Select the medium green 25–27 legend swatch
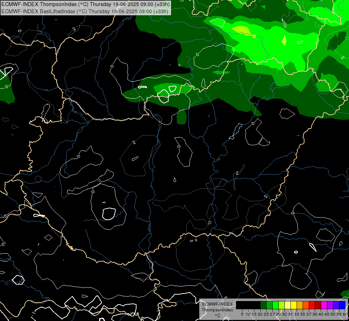The width and height of the screenshot is (349, 321). [270, 305]
